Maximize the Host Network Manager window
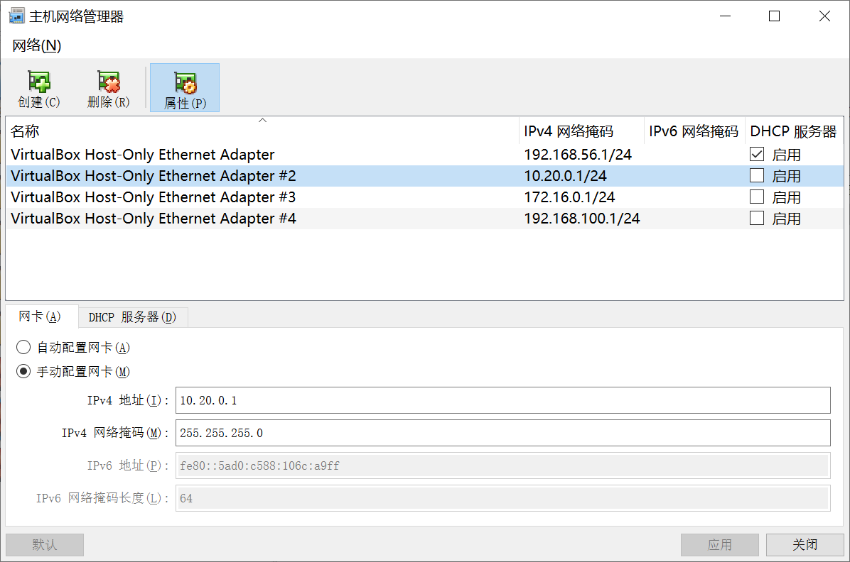This screenshot has height=562, width=850. click(774, 16)
